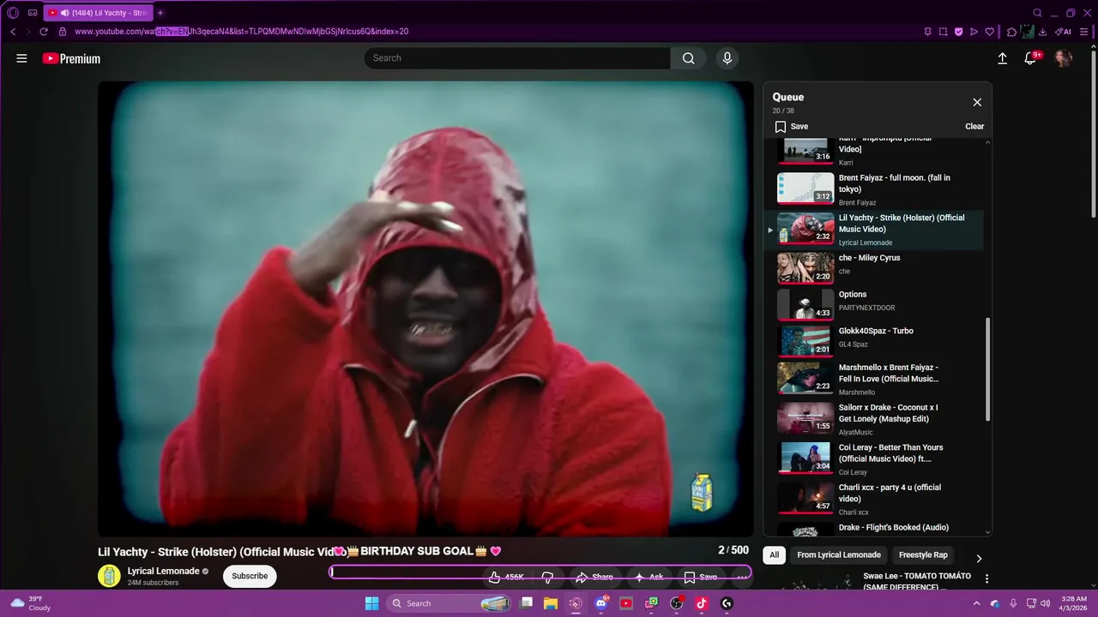The height and width of the screenshot is (617, 1098).
Task: Focus the YouTube search field
Action: 517,58
